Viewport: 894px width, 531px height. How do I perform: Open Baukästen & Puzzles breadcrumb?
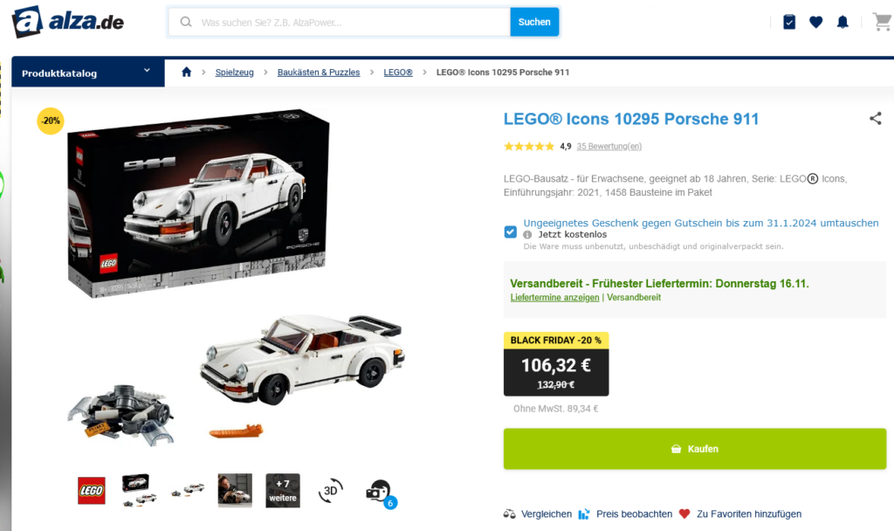(x=319, y=72)
